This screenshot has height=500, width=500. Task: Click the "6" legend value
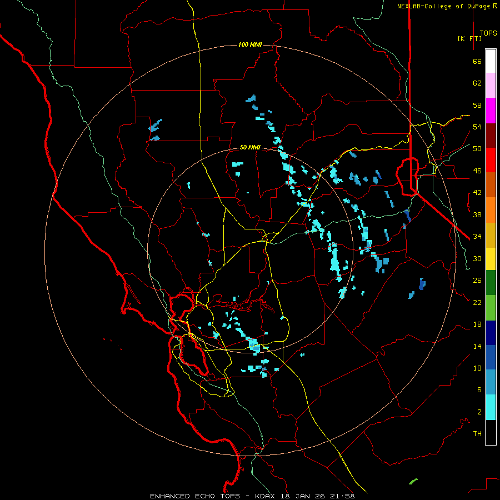(x=479, y=390)
